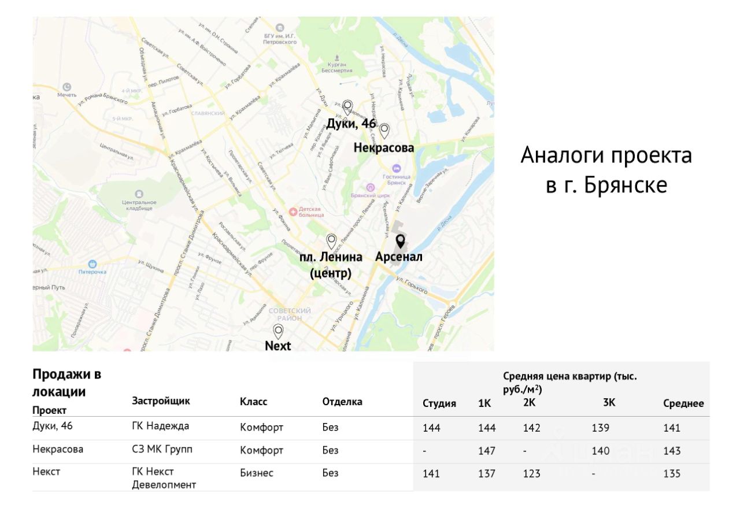Screen dimensions: 740x523
Task: Select the Некрасова row in the table
Action: click(58, 449)
